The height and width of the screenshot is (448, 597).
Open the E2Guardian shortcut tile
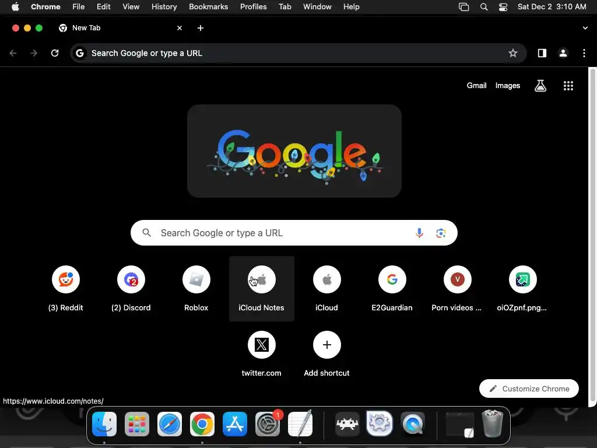392,288
